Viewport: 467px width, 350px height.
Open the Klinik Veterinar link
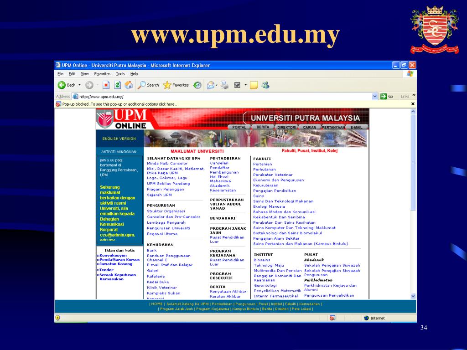pos(162,288)
